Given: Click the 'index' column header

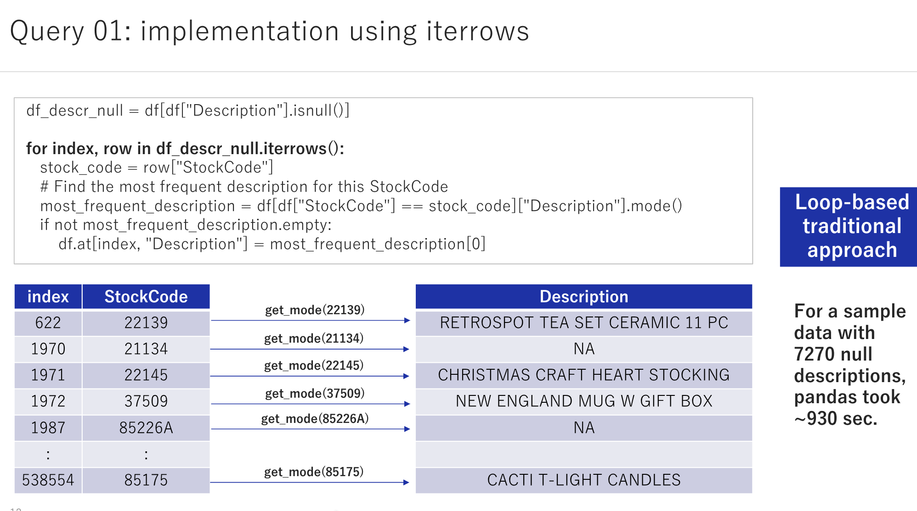Looking at the screenshot, I should (48, 296).
